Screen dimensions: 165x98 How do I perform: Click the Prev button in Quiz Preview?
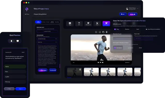[9, 89]
